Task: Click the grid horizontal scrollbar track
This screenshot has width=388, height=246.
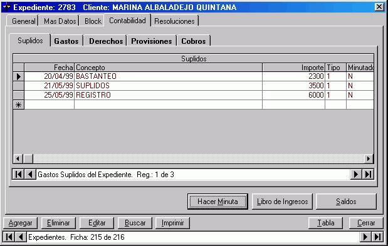Action: (x=198, y=158)
